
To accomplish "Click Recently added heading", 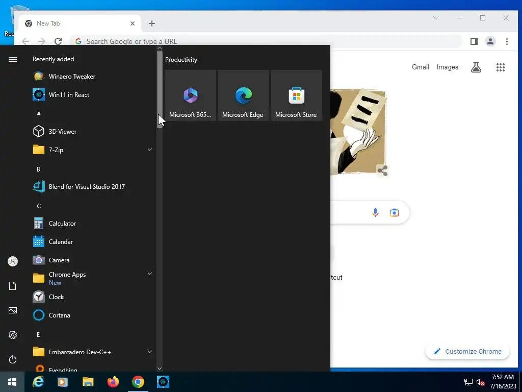I will [53, 59].
